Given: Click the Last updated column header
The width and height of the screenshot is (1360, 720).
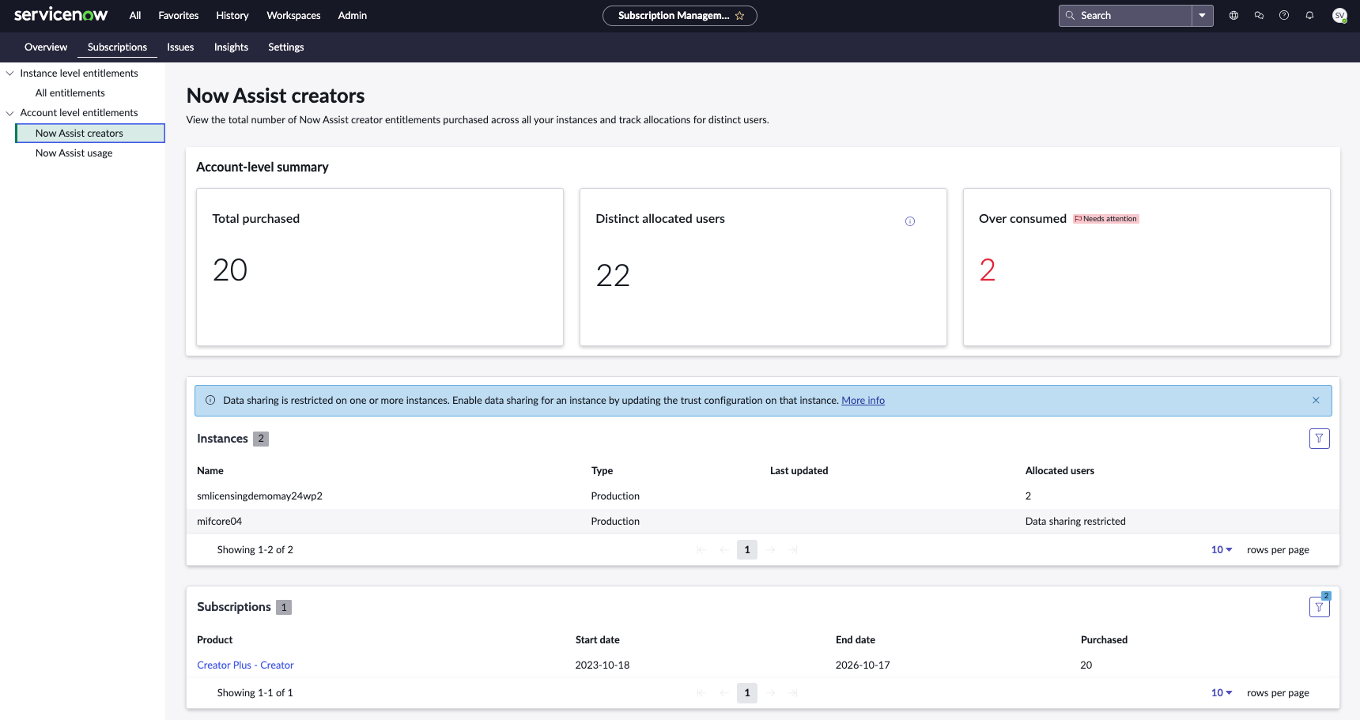Looking at the screenshot, I should (799, 471).
